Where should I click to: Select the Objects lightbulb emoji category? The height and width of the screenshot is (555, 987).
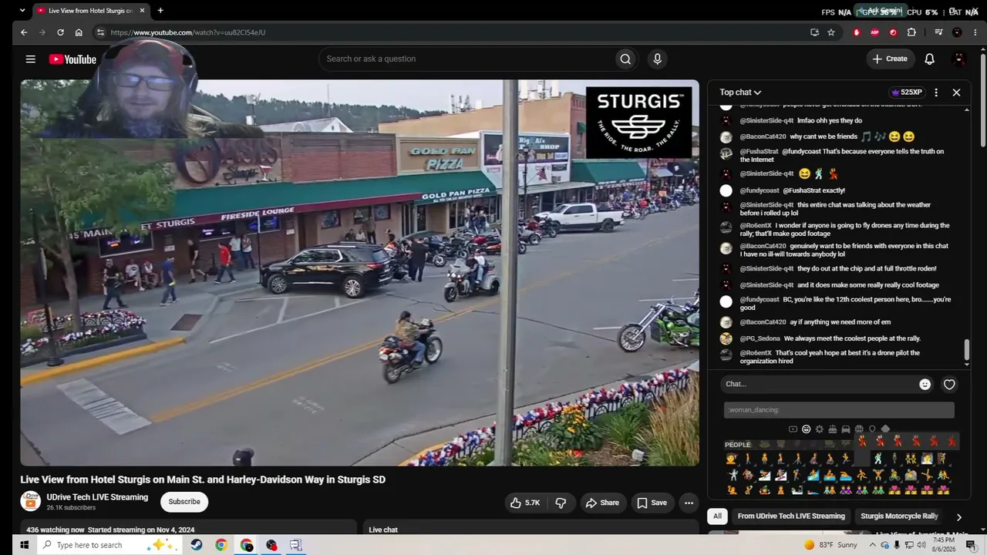point(872,429)
